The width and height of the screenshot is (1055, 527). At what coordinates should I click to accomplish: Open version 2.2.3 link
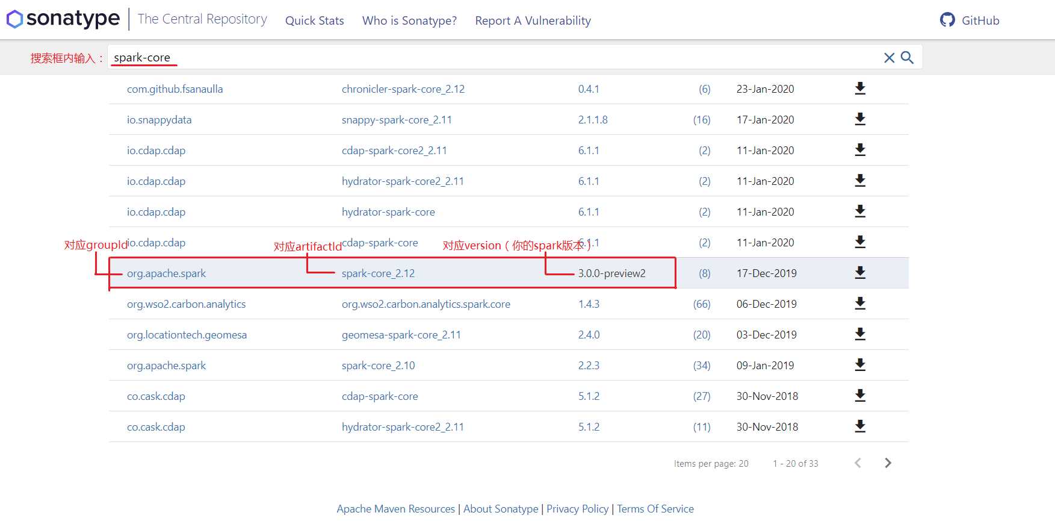(x=589, y=366)
